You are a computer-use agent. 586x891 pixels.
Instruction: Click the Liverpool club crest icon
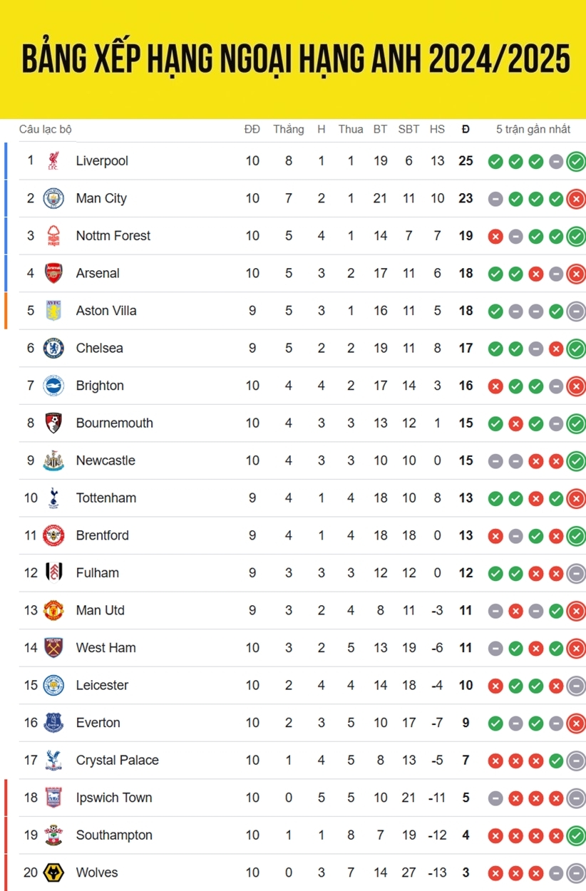pyautogui.click(x=53, y=161)
